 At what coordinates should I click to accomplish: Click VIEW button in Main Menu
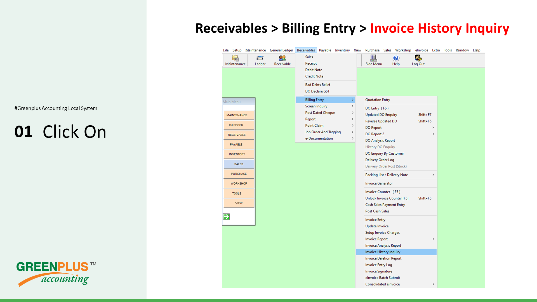coord(239,203)
